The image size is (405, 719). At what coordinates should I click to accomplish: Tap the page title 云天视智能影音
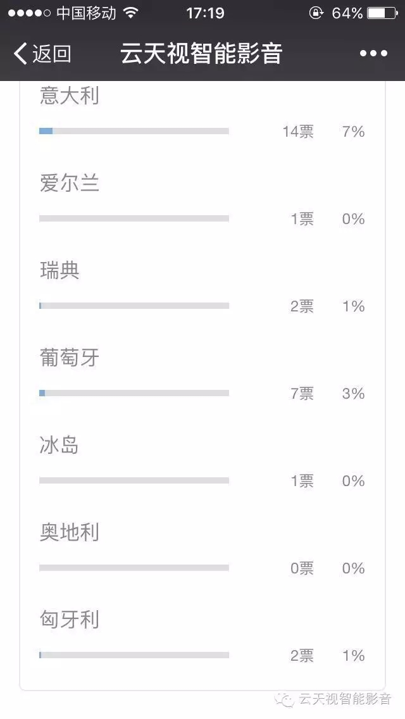point(201,54)
